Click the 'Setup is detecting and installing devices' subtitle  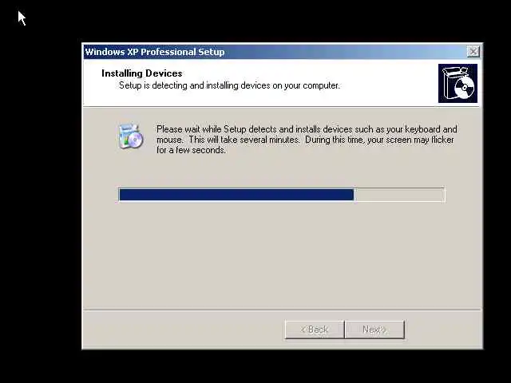229,85
